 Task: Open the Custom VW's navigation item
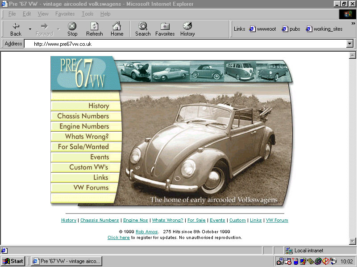[88, 167]
